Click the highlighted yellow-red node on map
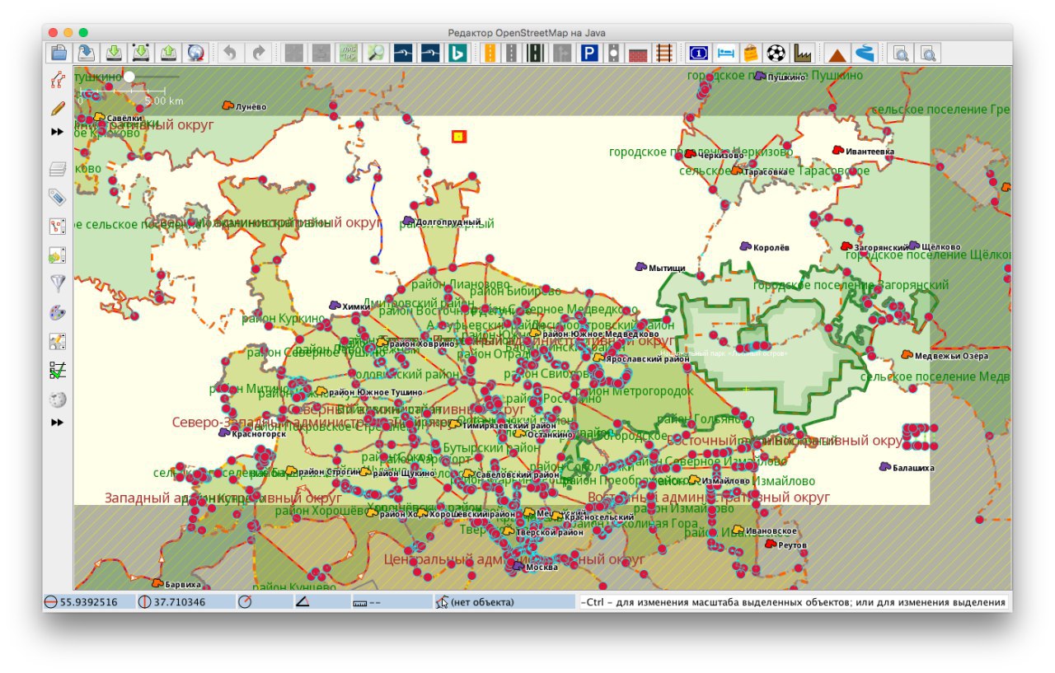The width and height of the screenshot is (1055, 673). click(x=459, y=136)
